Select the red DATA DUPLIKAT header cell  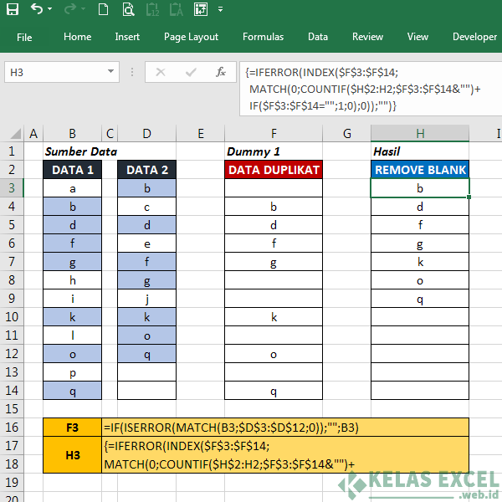pos(274,170)
